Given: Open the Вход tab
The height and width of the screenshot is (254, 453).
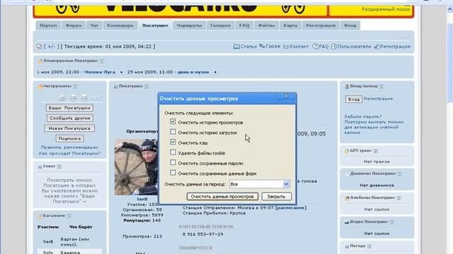Looking at the screenshot, I should pyautogui.click(x=350, y=25).
